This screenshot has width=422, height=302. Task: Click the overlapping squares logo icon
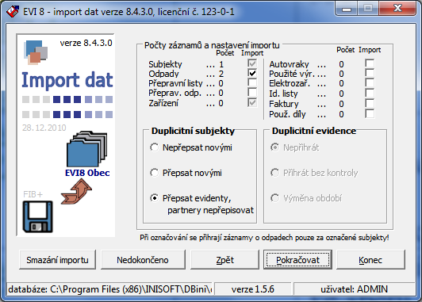click(x=36, y=52)
